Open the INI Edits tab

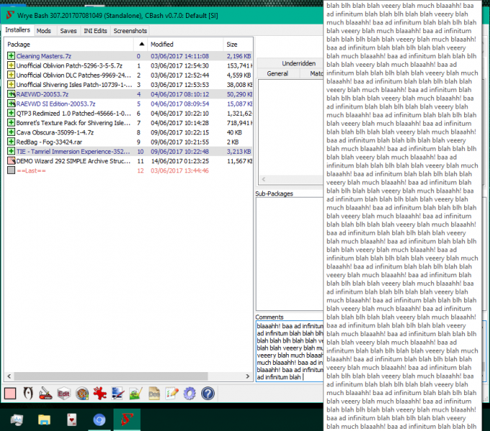coord(96,31)
